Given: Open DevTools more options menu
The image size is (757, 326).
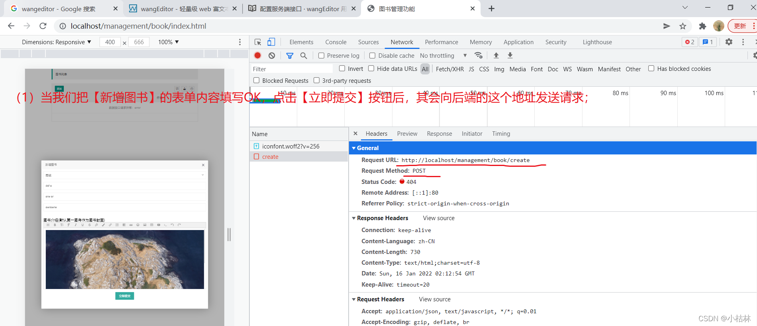Looking at the screenshot, I should (x=743, y=42).
